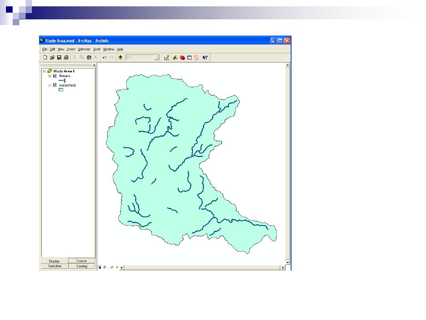Minimize the ArcMap window

point(274,41)
